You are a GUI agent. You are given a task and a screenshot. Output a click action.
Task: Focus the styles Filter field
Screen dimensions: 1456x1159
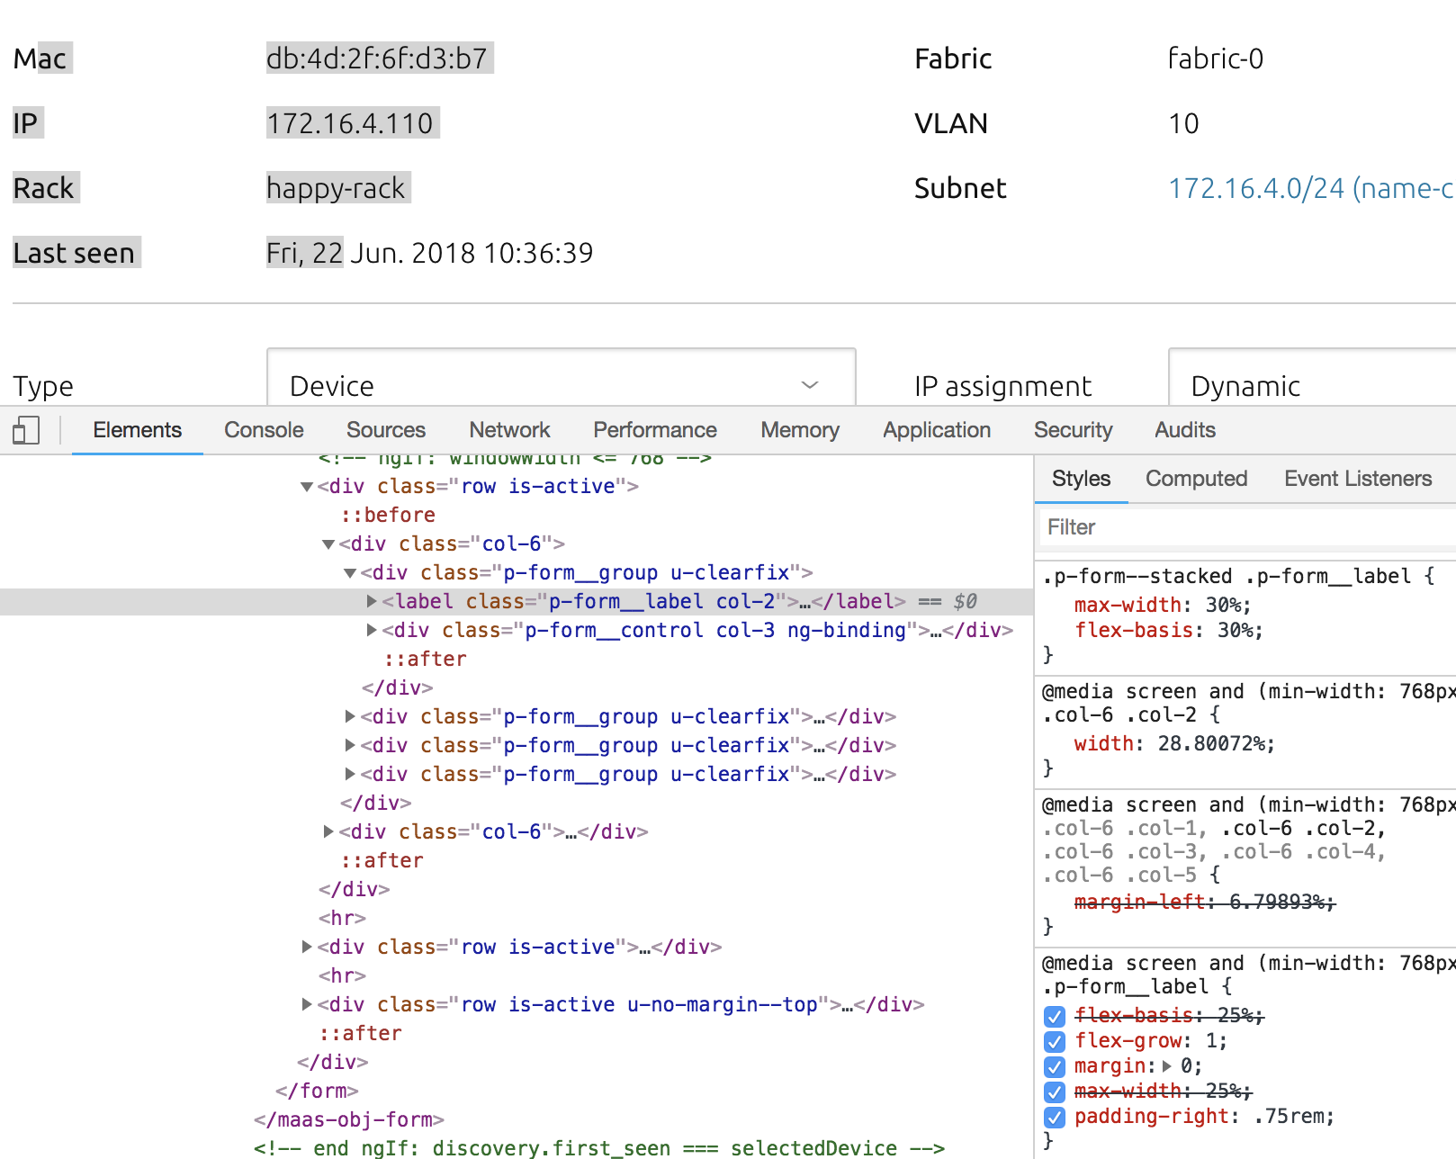(x=1248, y=527)
